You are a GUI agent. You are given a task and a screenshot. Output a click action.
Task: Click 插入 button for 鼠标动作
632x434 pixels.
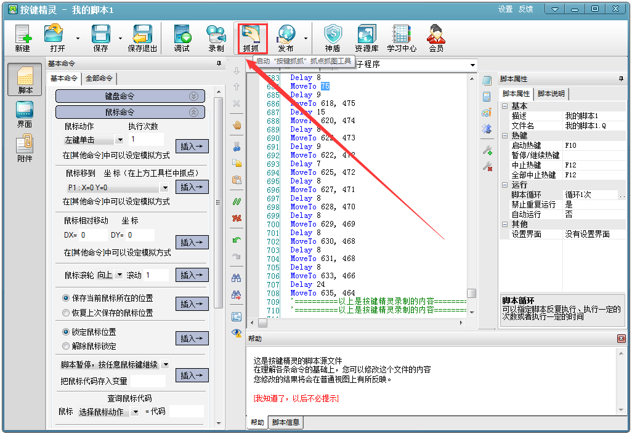(192, 147)
